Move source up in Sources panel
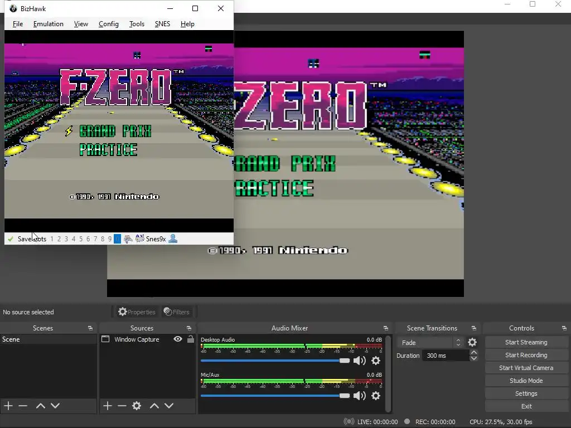 [x=154, y=406]
